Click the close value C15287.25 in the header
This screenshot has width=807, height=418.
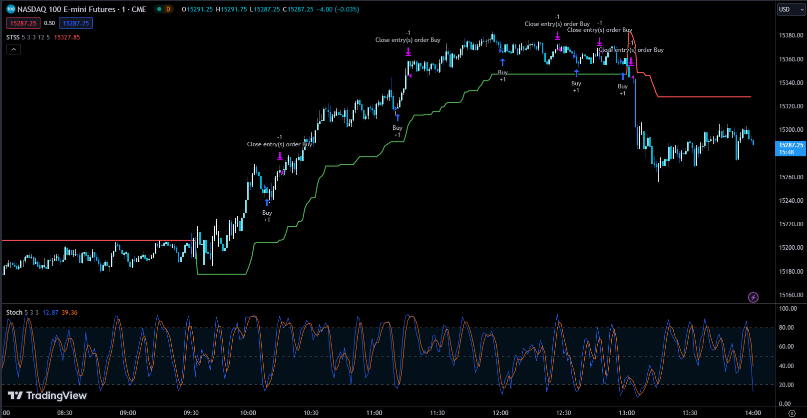pos(298,9)
